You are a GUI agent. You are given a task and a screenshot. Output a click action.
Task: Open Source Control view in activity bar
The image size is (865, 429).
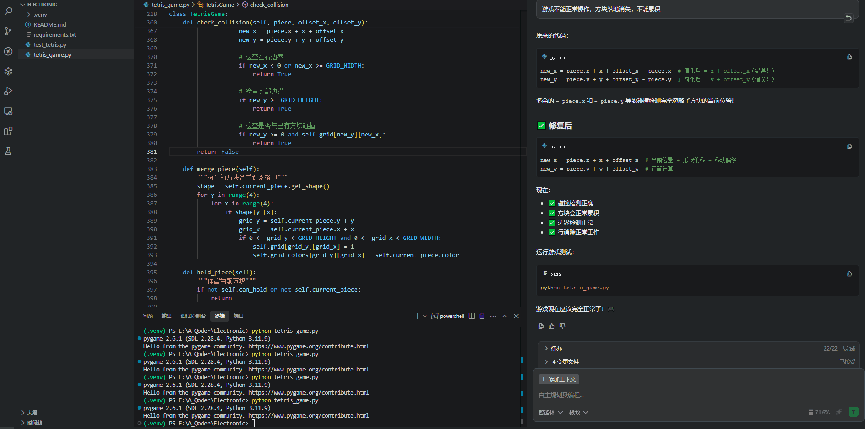point(8,31)
